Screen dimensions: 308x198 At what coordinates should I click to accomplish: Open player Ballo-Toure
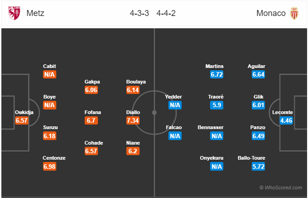251,158
